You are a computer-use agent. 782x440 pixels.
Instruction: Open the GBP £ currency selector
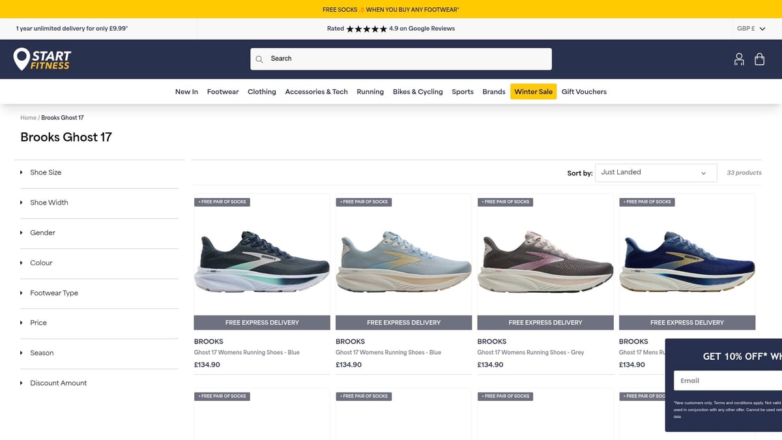click(751, 29)
